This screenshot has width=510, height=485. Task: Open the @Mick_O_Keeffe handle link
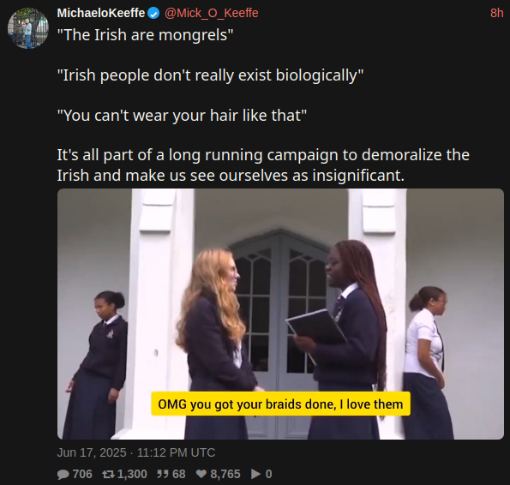(x=212, y=14)
